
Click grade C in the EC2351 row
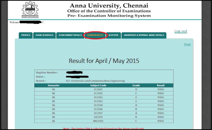pyautogui.click(x=136, y=93)
